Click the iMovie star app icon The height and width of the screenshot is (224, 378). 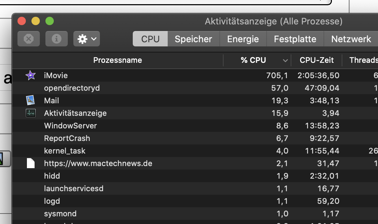click(31, 75)
